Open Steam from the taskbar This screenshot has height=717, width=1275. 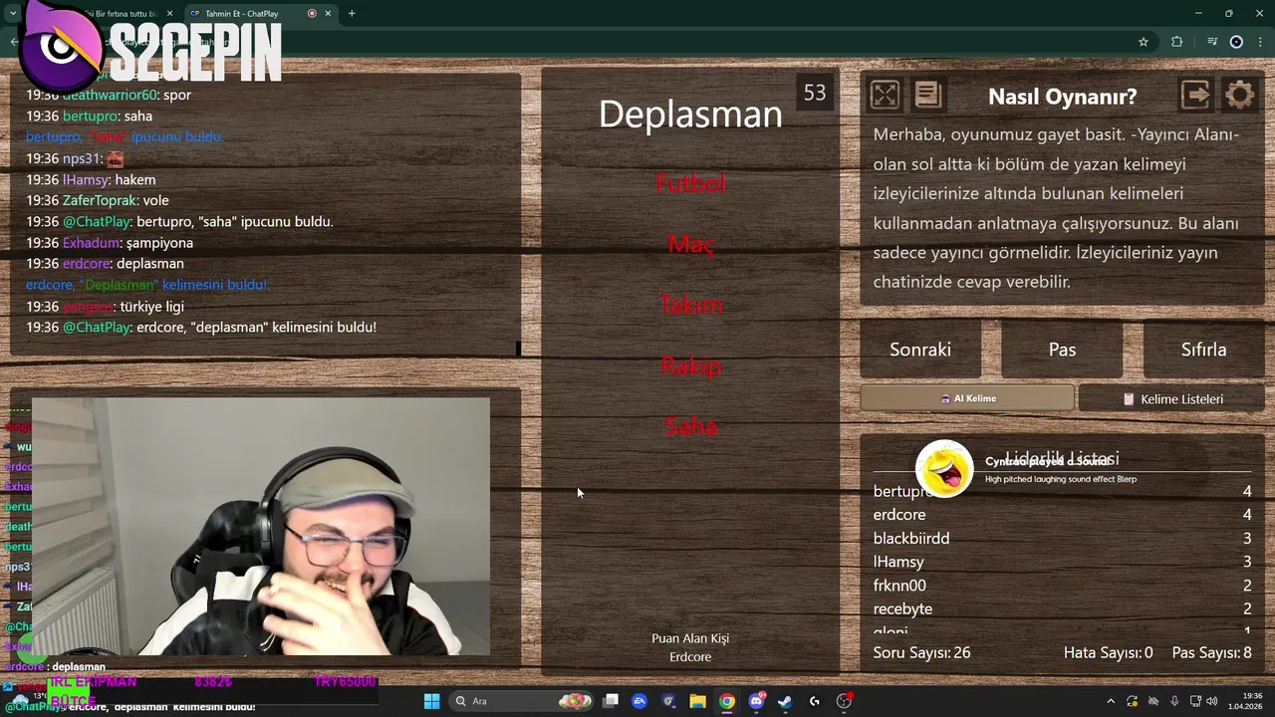(x=785, y=701)
